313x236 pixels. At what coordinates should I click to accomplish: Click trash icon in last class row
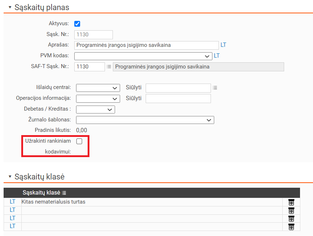291,227
